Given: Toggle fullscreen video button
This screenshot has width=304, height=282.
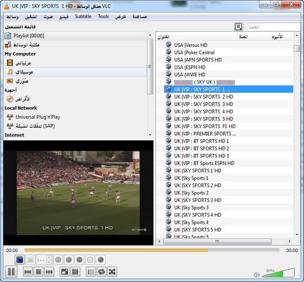Looking at the screenshot, I should coord(64,271).
